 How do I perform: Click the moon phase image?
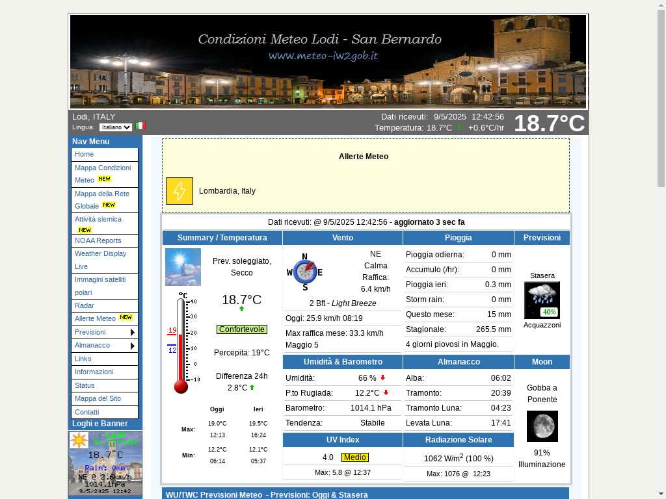pos(542,426)
